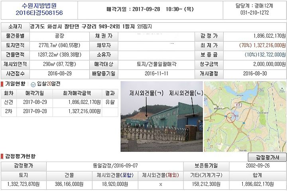Click the 기타(기계기구) value 158,212,300원

[x=206, y=184]
